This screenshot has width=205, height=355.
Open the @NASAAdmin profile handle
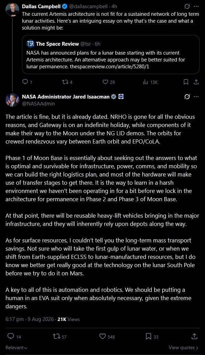tap(38, 103)
